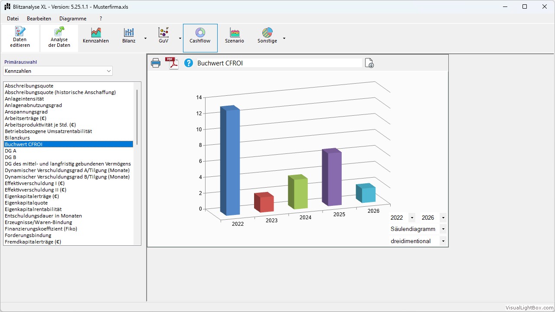Export chart as PDF
555x312 pixels.
coord(172,63)
